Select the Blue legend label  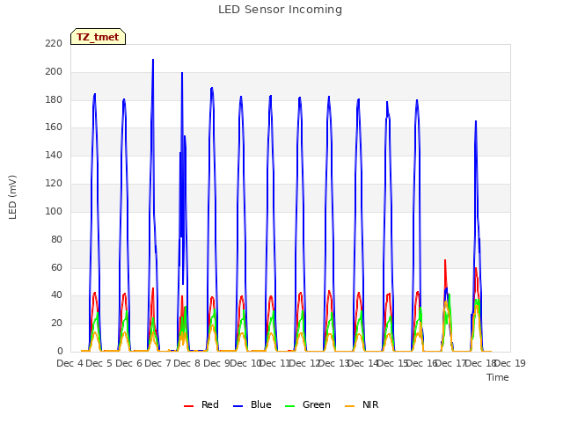tap(261, 404)
